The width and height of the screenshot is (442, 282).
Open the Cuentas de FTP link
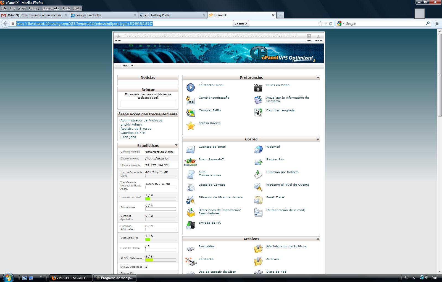tap(133, 133)
